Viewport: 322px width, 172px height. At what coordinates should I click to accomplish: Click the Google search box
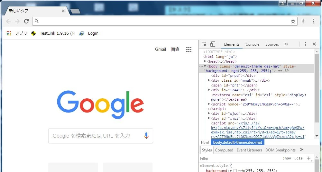pyautogui.click(x=101, y=136)
